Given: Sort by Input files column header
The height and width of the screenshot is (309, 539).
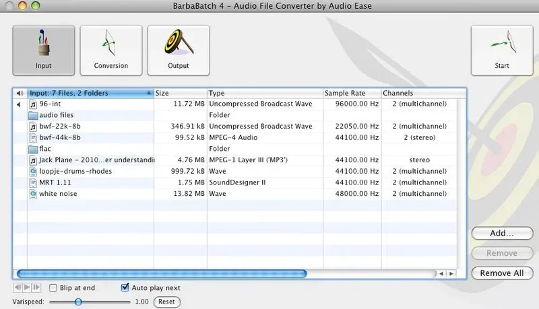Looking at the screenshot, I should pos(90,93).
